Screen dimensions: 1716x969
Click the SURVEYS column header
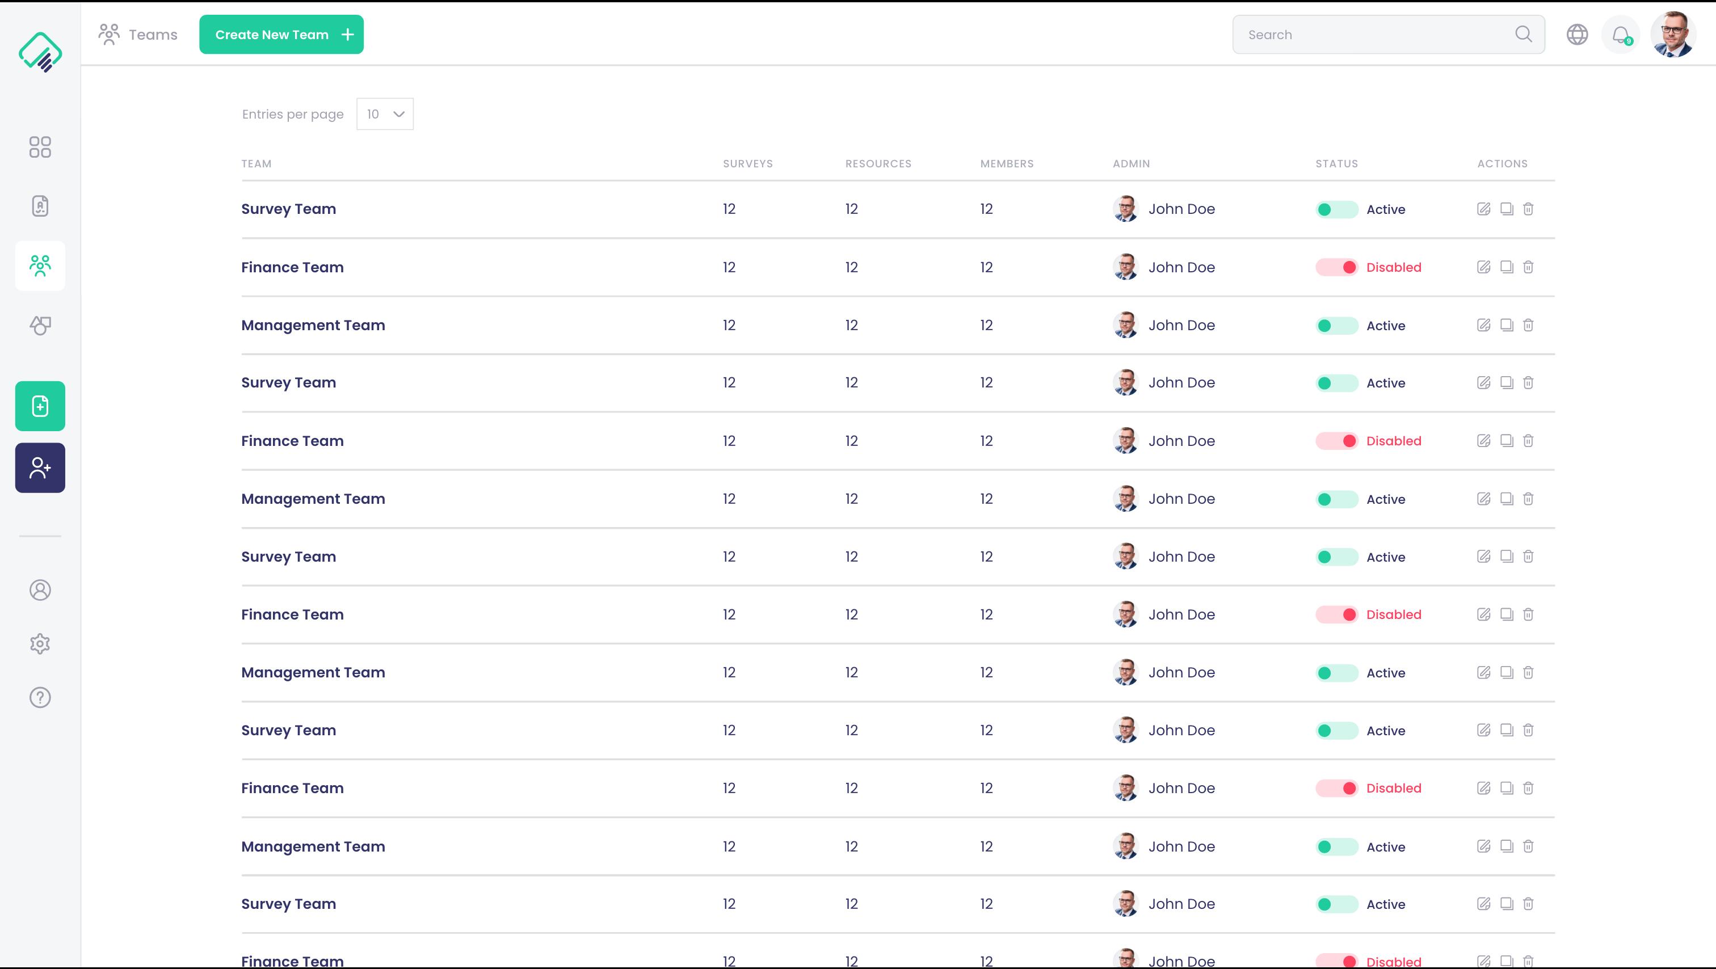coord(748,164)
